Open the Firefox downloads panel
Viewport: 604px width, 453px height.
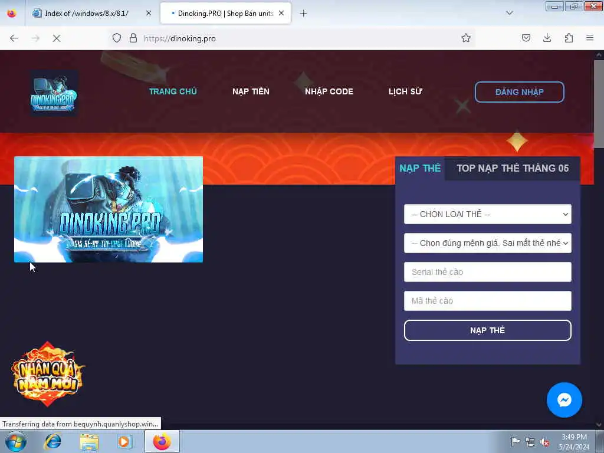click(547, 38)
